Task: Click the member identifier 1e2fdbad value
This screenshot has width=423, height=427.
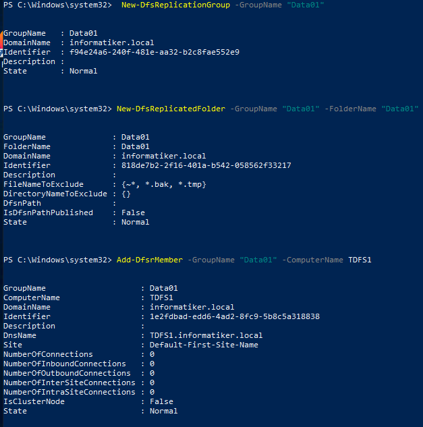Action: (x=235, y=316)
